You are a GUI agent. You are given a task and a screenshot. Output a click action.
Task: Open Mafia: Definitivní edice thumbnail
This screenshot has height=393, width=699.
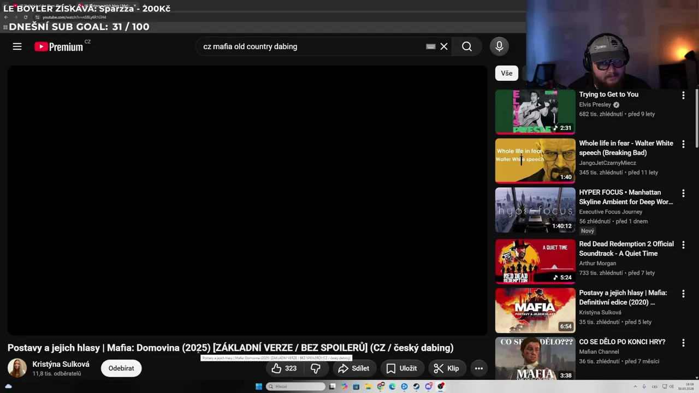pyautogui.click(x=535, y=310)
